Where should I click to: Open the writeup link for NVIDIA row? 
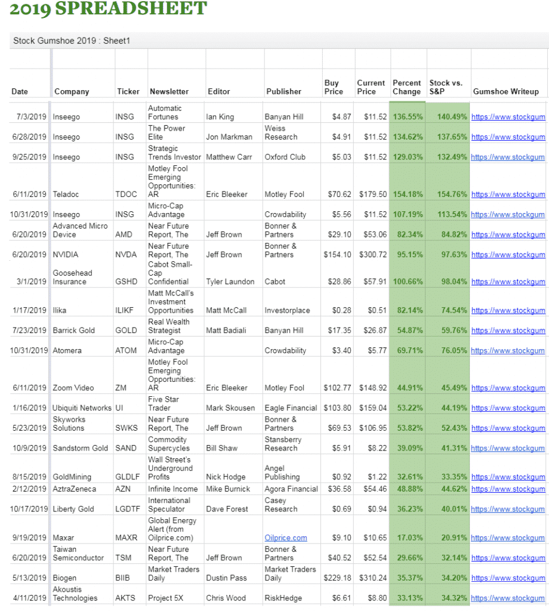508,254
